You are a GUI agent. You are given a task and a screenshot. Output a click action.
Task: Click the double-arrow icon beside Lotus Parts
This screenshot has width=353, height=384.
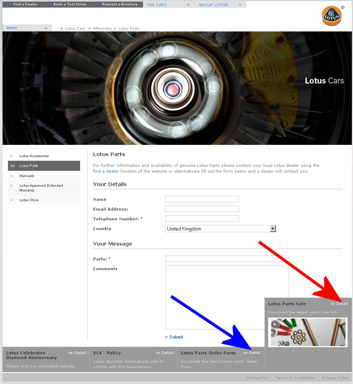pos(13,166)
